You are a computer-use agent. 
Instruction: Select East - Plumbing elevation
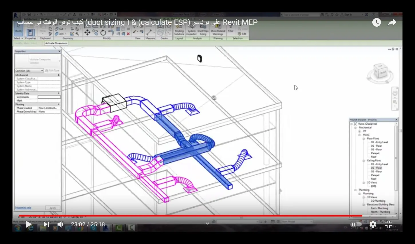pos(380,208)
